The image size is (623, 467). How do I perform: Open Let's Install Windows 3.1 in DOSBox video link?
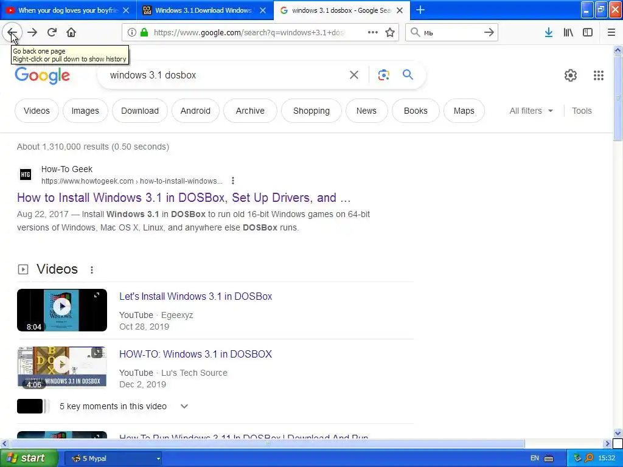[x=195, y=297]
